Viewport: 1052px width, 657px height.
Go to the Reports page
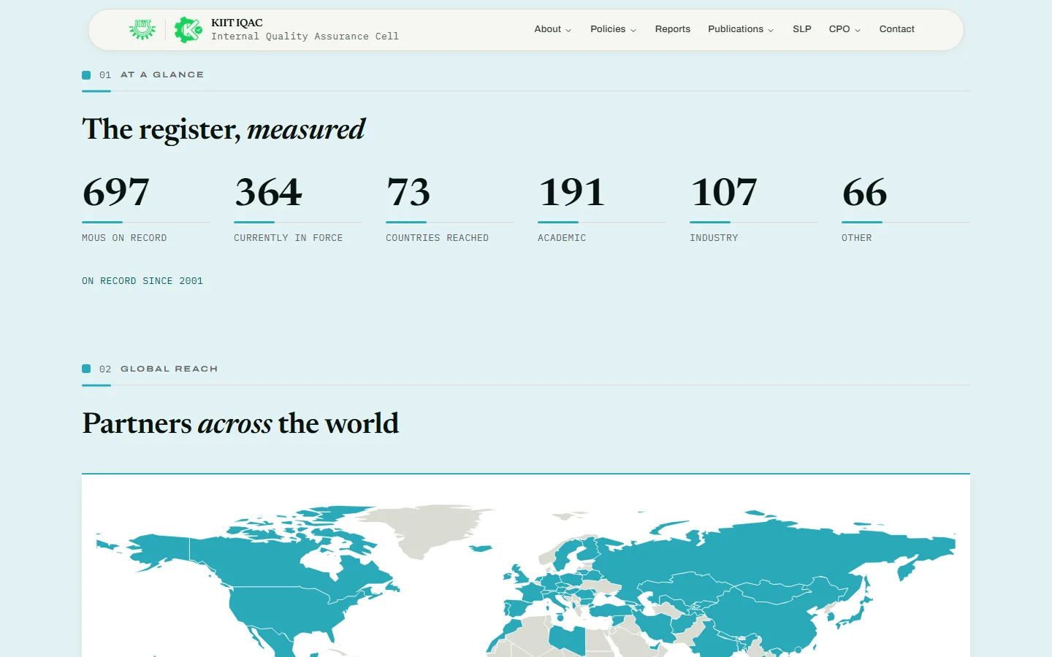coord(673,29)
